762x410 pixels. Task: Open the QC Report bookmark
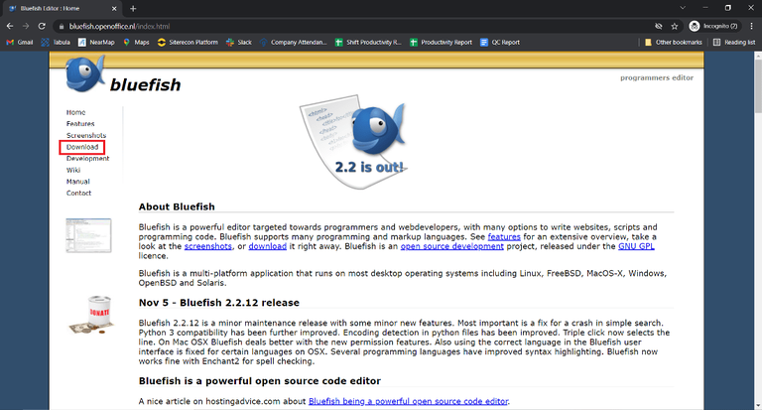coord(500,43)
